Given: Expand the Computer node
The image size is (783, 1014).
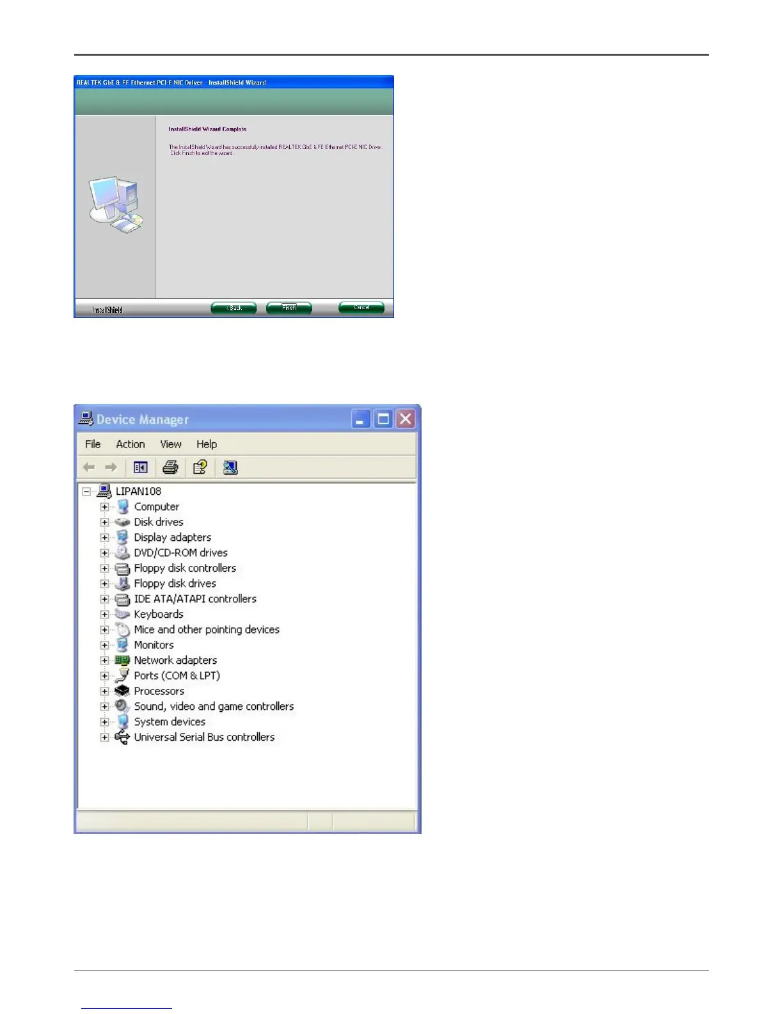Looking at the screenshot, I should pos(104,507).
